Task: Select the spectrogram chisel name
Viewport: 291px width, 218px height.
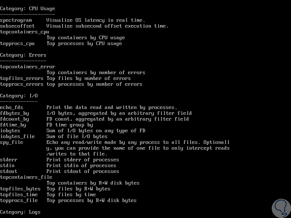Action: pyautogui.click(x=16, y=20)
